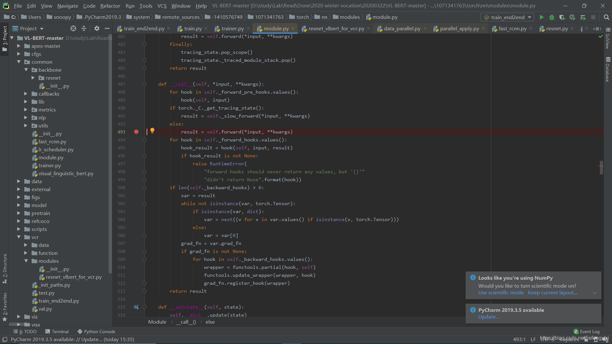Open Project panel settings gear
Image resolution: width=612 pixels, height=344 pixels.
pyautogui.click(x=97, y=28)
